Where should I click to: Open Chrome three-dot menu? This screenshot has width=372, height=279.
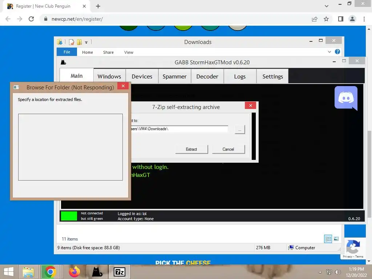[x=364, y=19]
